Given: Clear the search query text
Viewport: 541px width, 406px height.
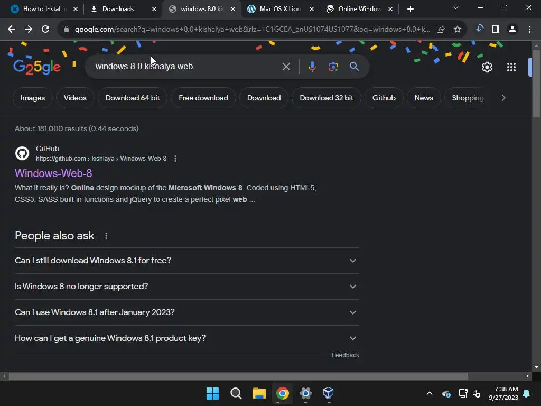Looking at the screenshot, I should 286,67.
